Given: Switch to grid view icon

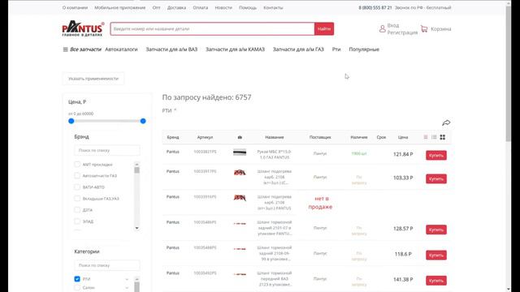Looking at the screenshot, I should pyautogui.click(x=442, y=137).
